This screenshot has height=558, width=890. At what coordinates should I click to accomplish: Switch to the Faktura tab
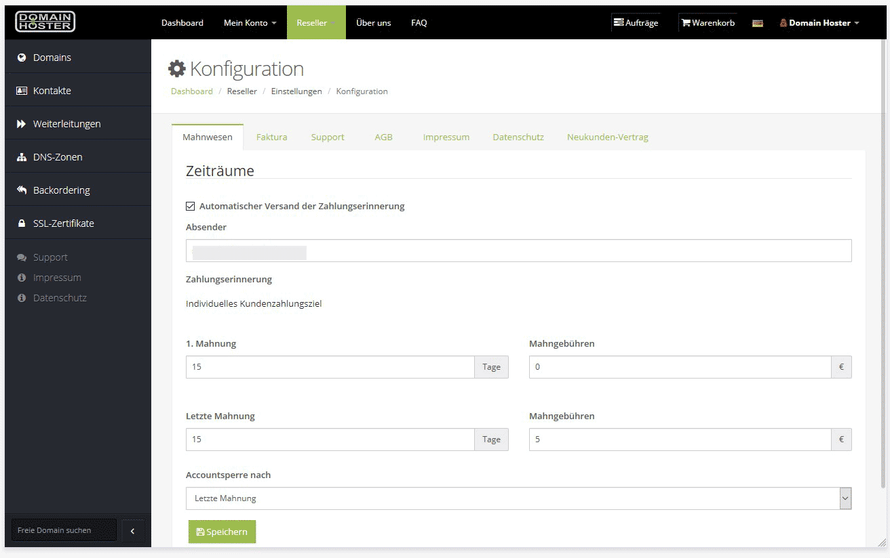pyautogui.click(x=272, y=137)
